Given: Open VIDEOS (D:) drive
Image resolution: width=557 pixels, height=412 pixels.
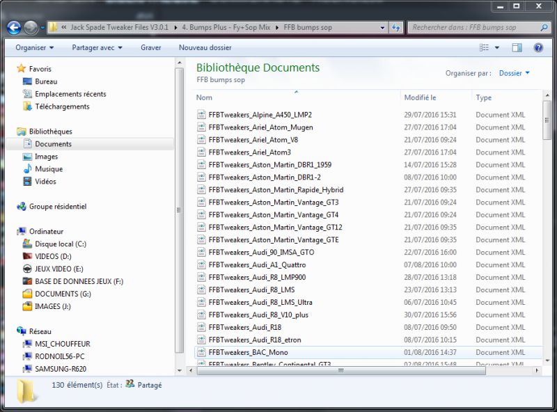Looking at the screenshot, I should [x=53, y=256].
